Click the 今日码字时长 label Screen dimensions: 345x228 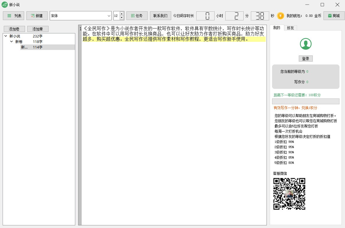point(183,16)
